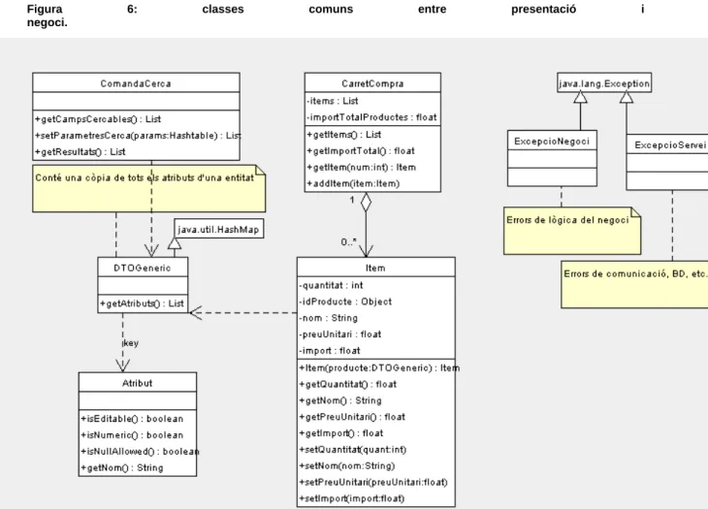This screenshot has width=708, height=509.
Task: Select the java.util.HashMap class box
Action: coord(218,229)
